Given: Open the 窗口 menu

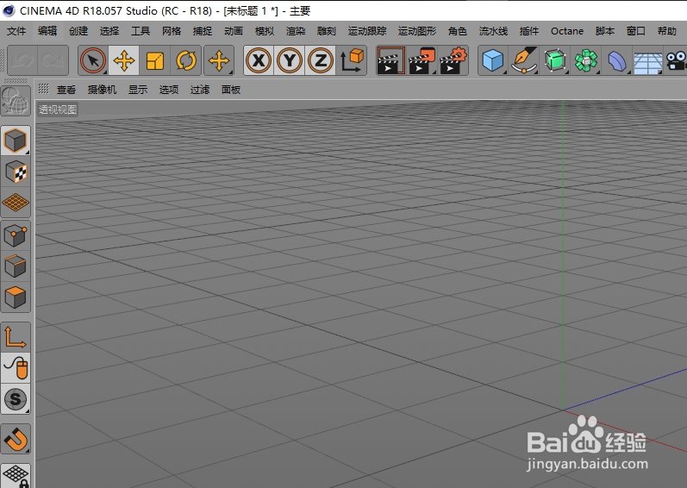Looking at the screenshot, I should (636, 31).
